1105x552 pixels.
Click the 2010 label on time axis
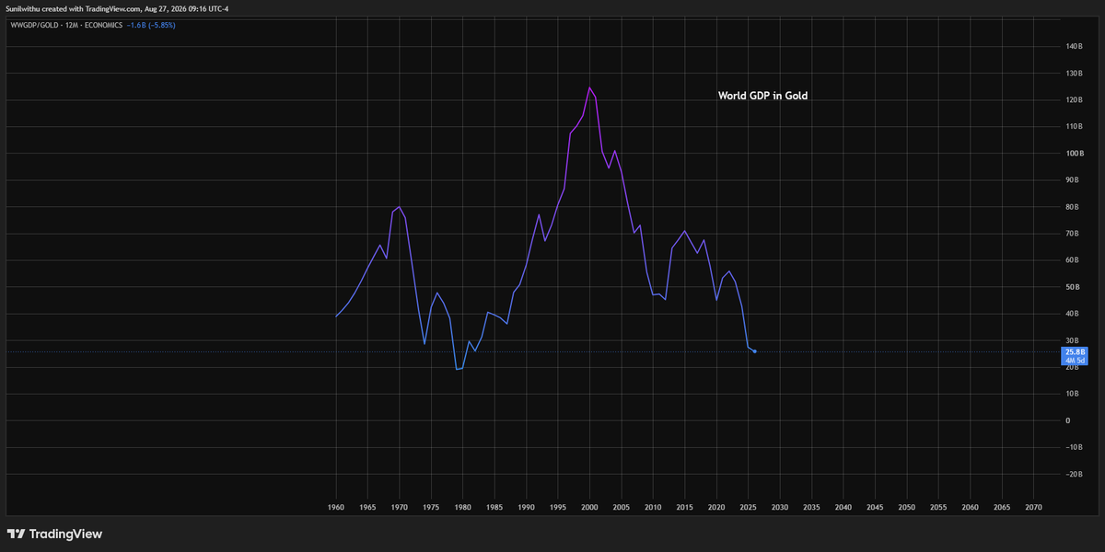tap(653, 507)
